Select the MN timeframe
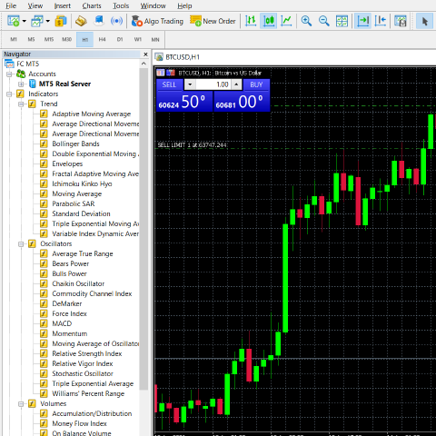 tap(155, 39)
